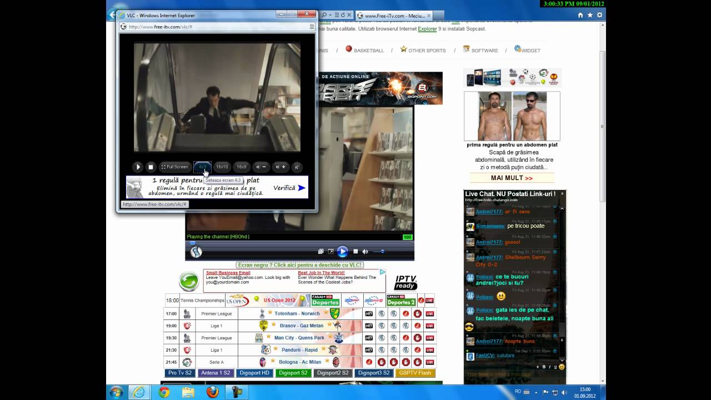
Task: Open Internet Explorer favorites star icon
Action: (590, 15)
